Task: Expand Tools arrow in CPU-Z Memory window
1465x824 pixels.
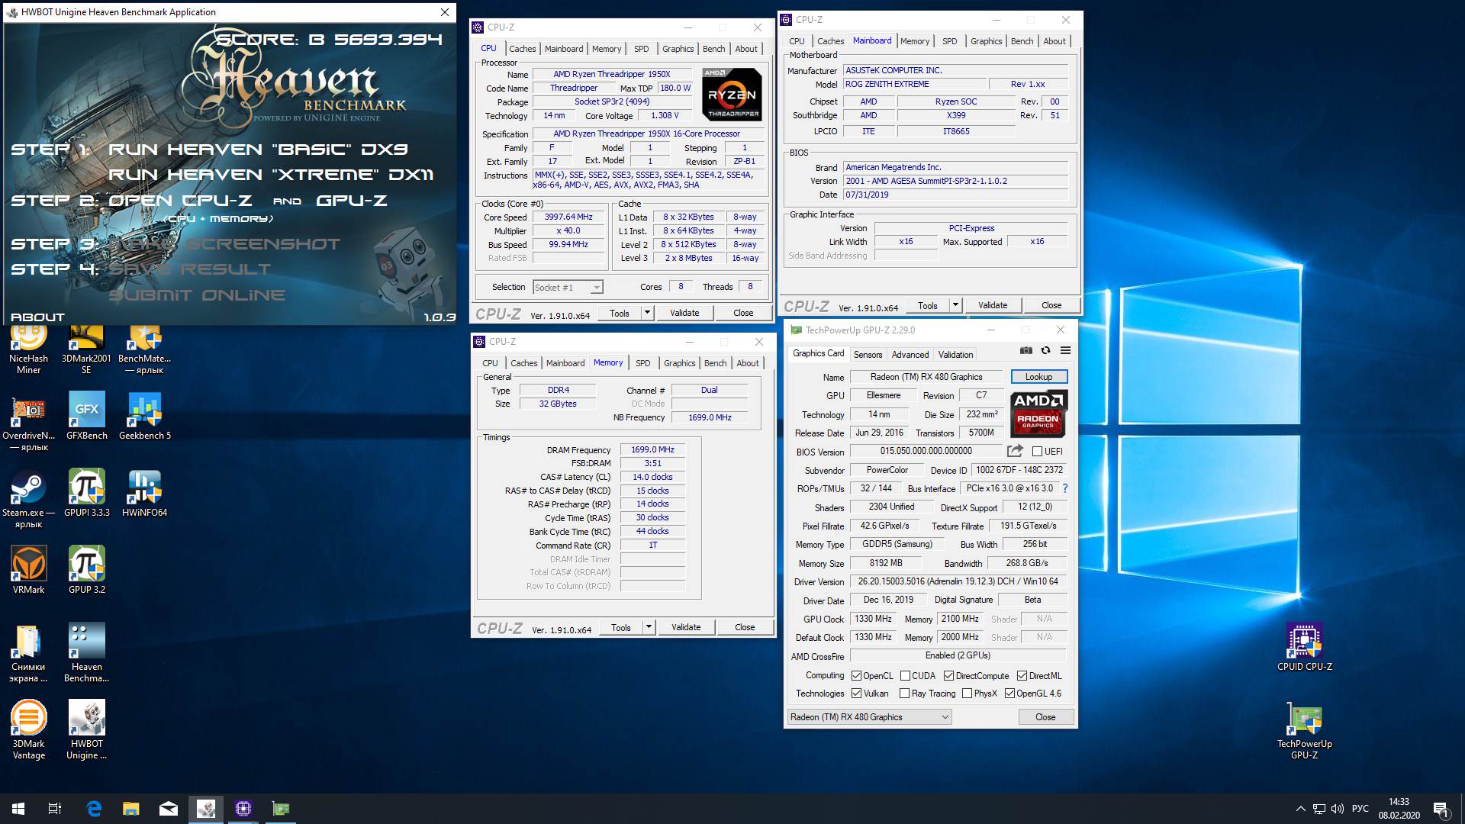Action: (x=649, y=627)
